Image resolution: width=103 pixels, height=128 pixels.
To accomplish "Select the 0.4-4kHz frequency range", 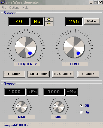I will (63, 74).
